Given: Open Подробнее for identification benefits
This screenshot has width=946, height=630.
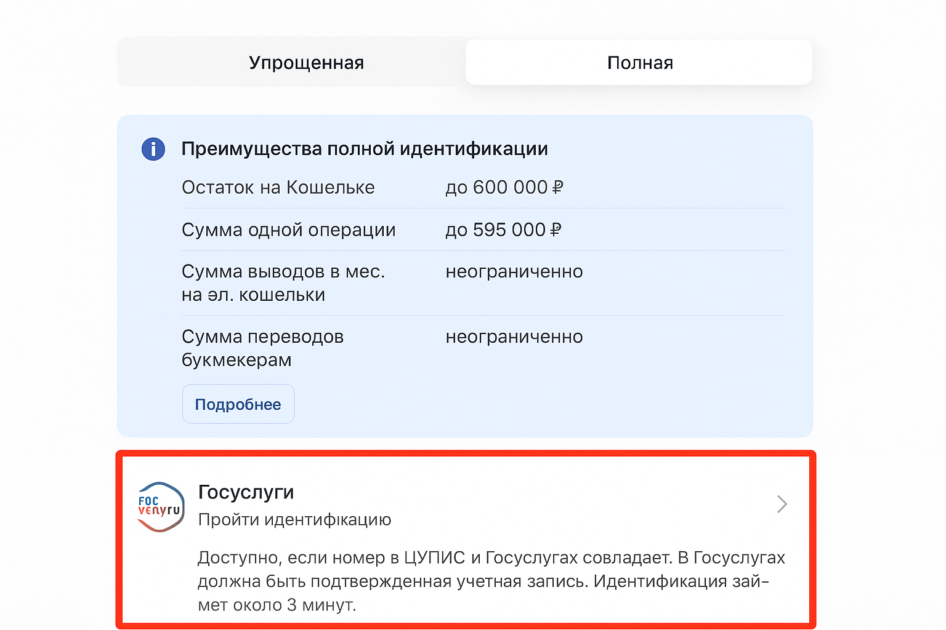Looking at the screenshot, I should (x=238, y=404).
